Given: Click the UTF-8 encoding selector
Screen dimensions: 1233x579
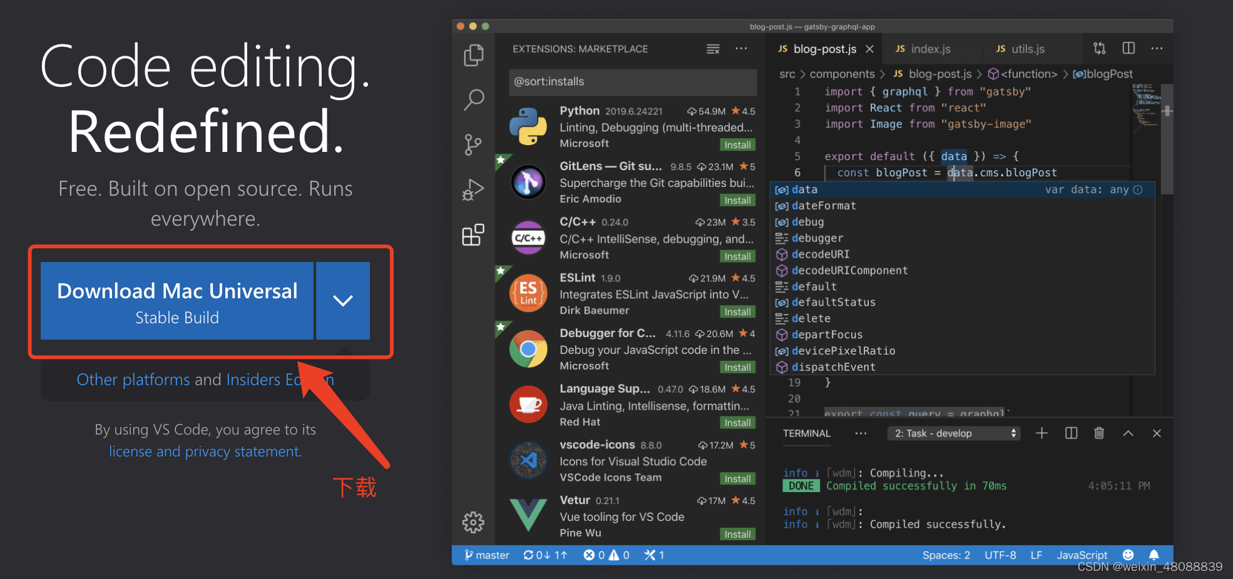Looking at the screenshot, I should [1000, 555].
